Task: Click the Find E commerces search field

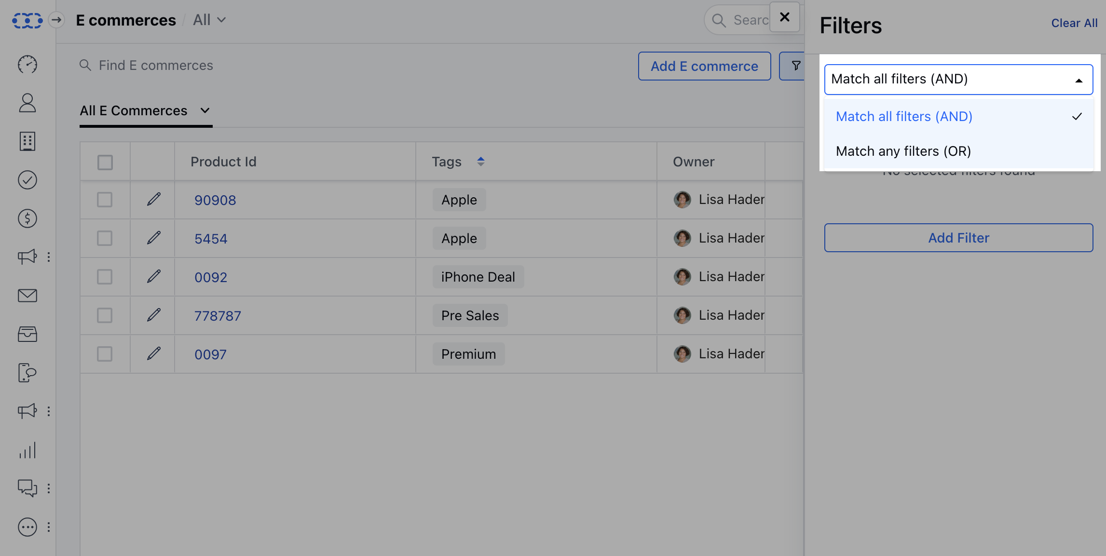Action: [155, 65]
